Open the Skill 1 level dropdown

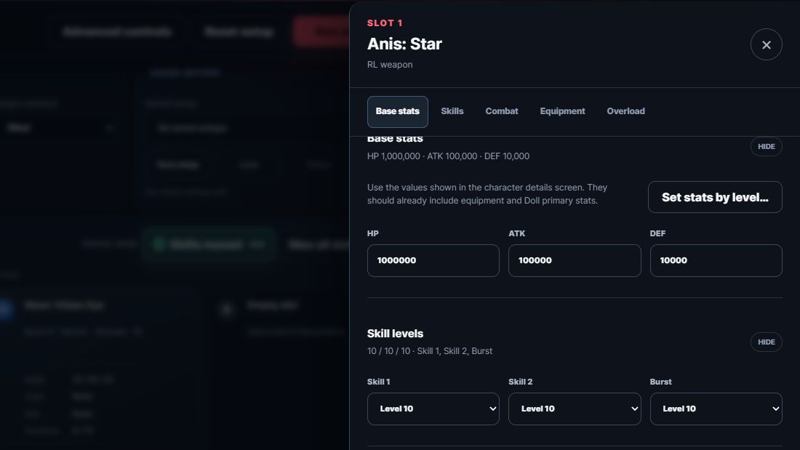[433, 409]
